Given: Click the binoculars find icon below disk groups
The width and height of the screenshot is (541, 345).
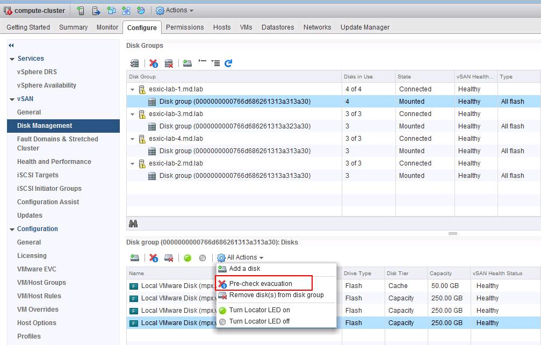Looking at the screenshot, I should pos(133,224).
